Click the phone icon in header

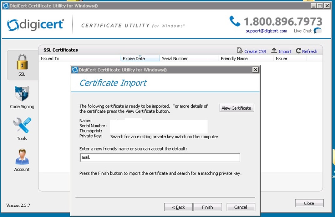(x=235, y=21)
